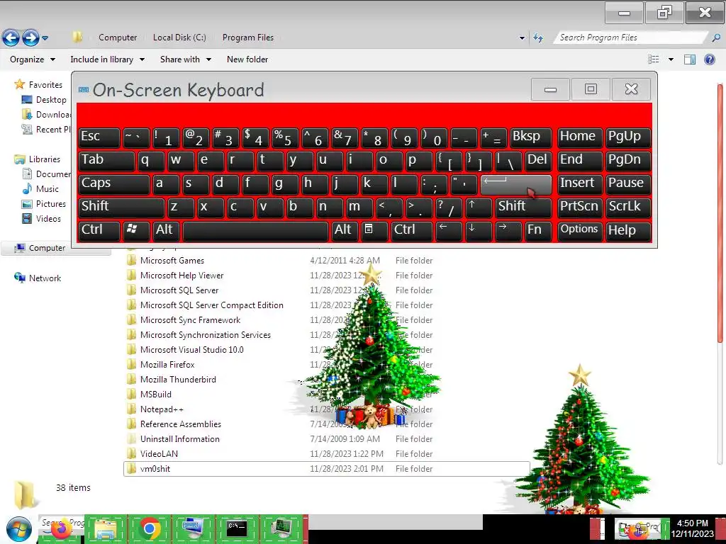The width and height of the screenshot is (726, 544).
Task: Open the Include in library menu
Action: (x=108, y=59)
